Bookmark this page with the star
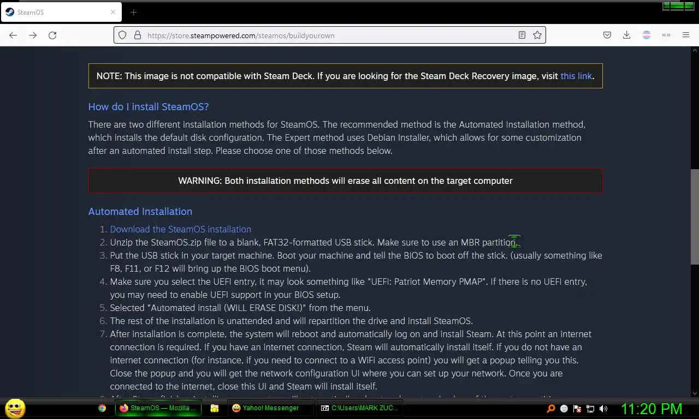This screenshot has height=419, width=699. [x=537, y=35]
